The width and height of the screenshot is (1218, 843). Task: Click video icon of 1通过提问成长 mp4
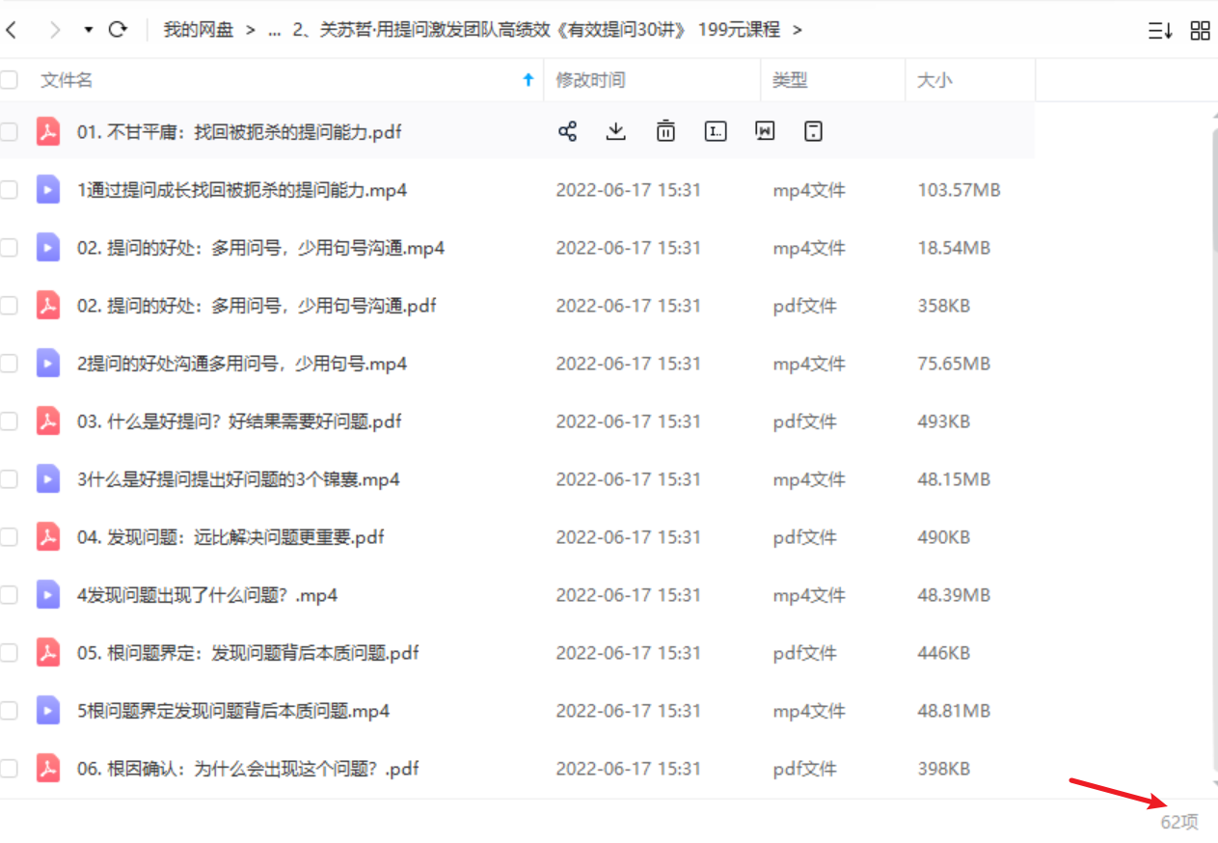pos(48,190)
